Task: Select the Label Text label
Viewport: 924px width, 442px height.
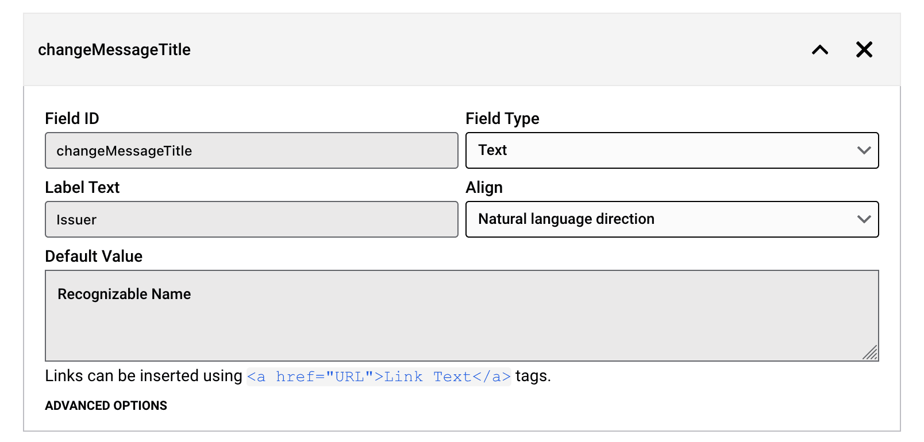Action: tap(82, 187)
